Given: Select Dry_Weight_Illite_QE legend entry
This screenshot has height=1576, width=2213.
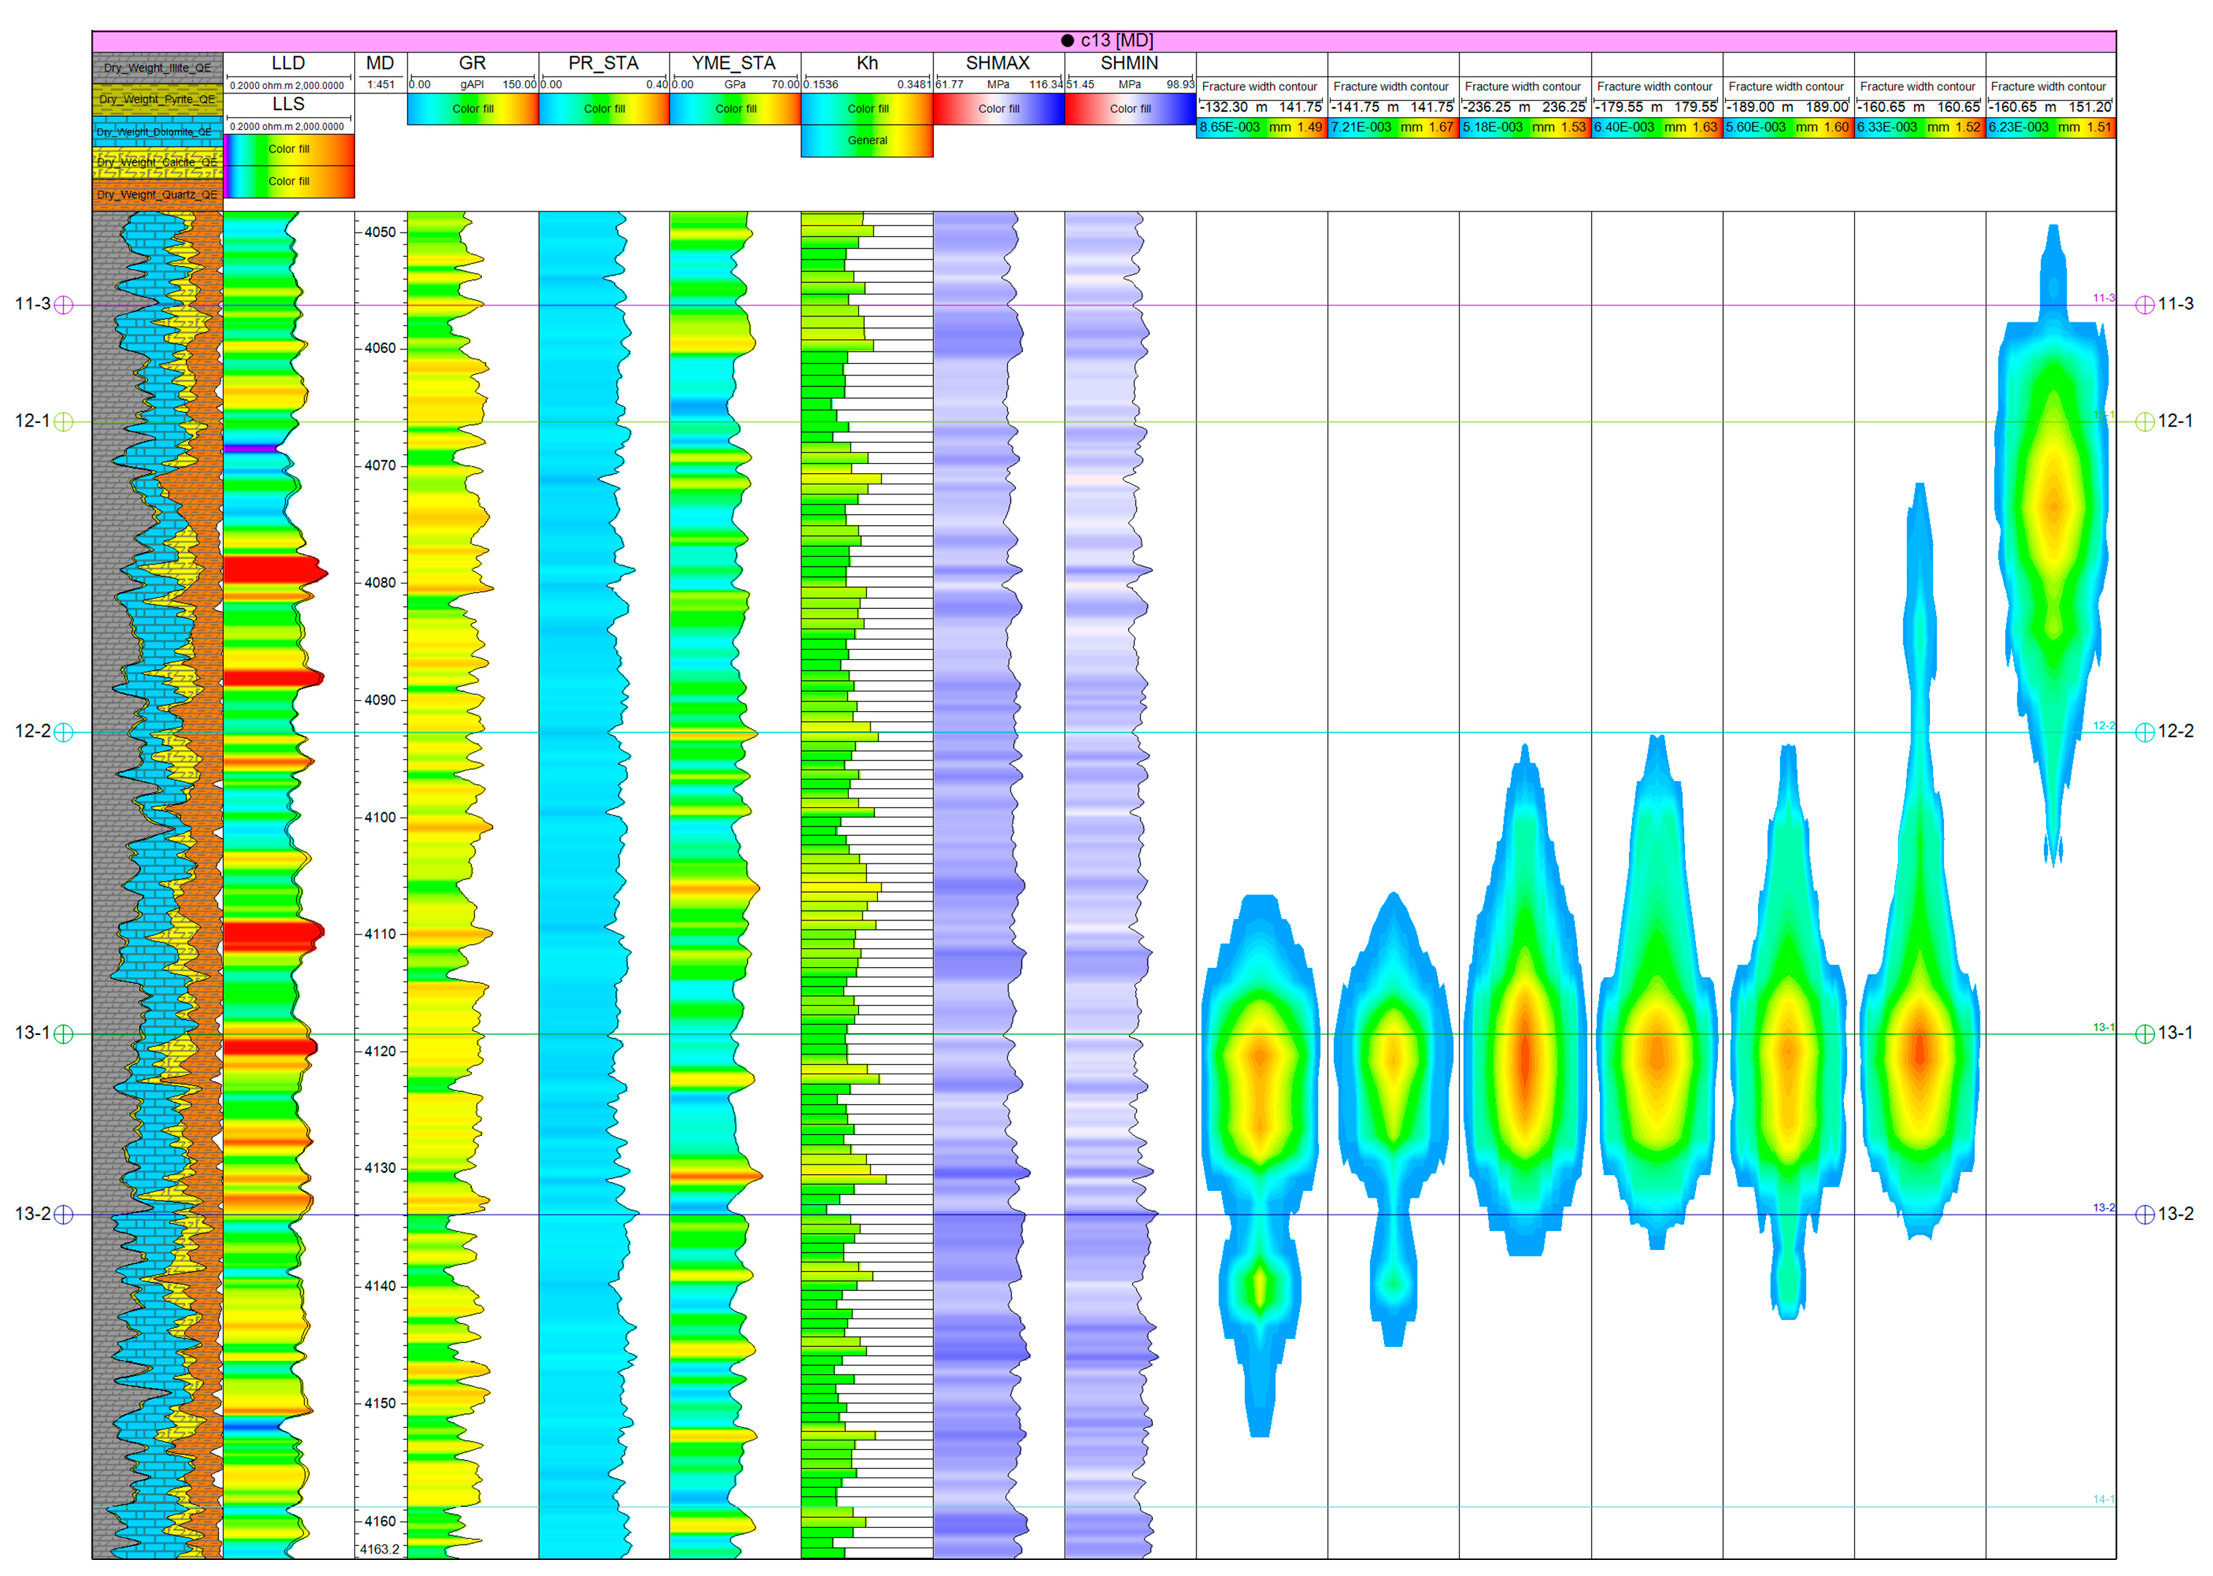Looking at the screenshot, I should tap(157, 68).
